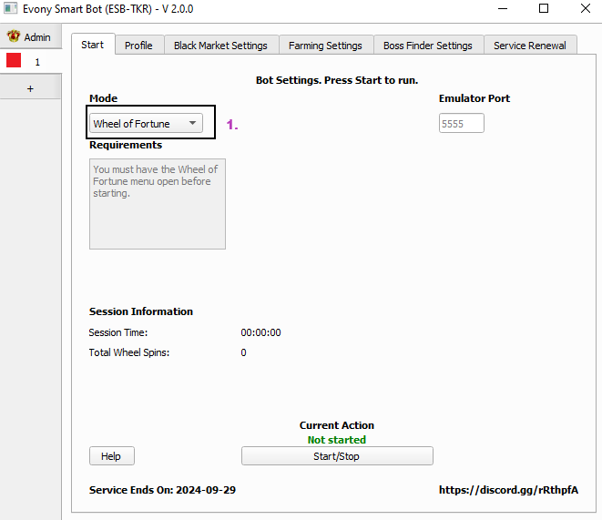Click the Admin crest icon in sidebar
Screen dimensions: 602x520
click(x=14, y=36)
